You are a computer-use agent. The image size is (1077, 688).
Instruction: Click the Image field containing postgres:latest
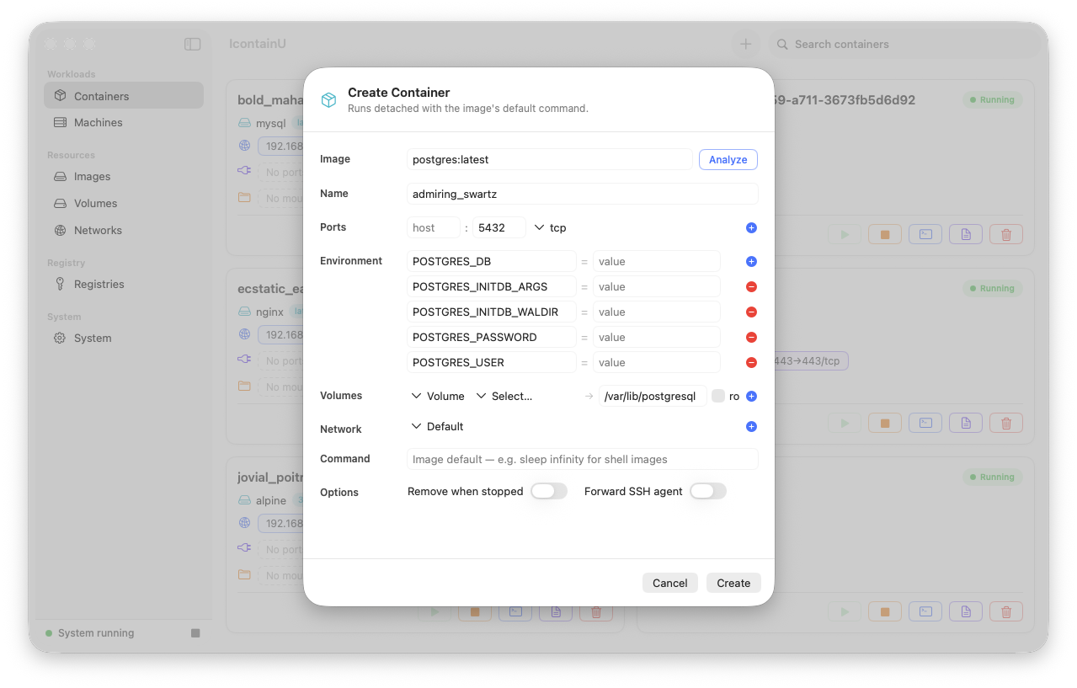550,159
